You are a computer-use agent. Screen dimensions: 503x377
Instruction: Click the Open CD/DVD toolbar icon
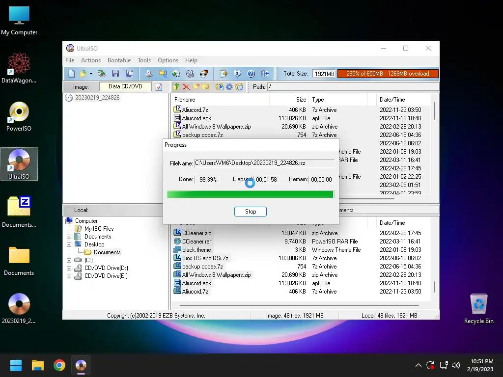coord(101,74)
